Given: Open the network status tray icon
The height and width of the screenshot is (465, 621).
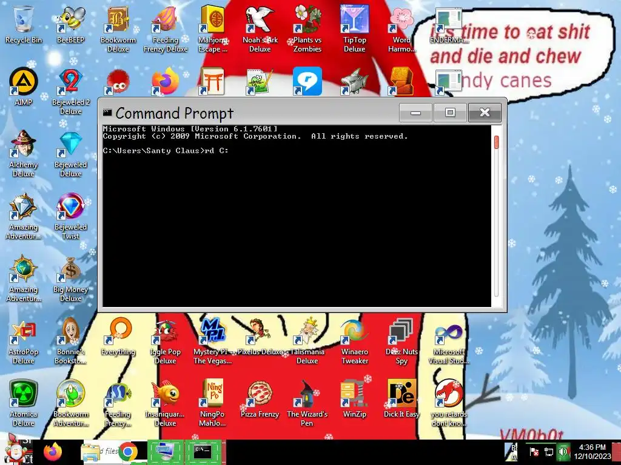Looking at the screenshot, I should tap(548, 452).
